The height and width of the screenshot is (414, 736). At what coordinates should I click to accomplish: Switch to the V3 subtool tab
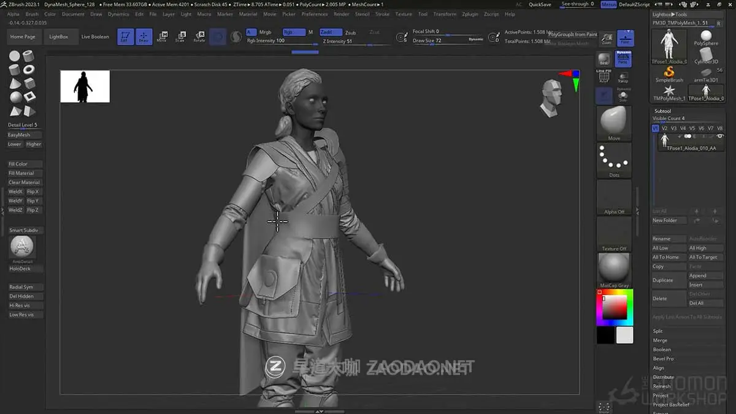(673, 128)
